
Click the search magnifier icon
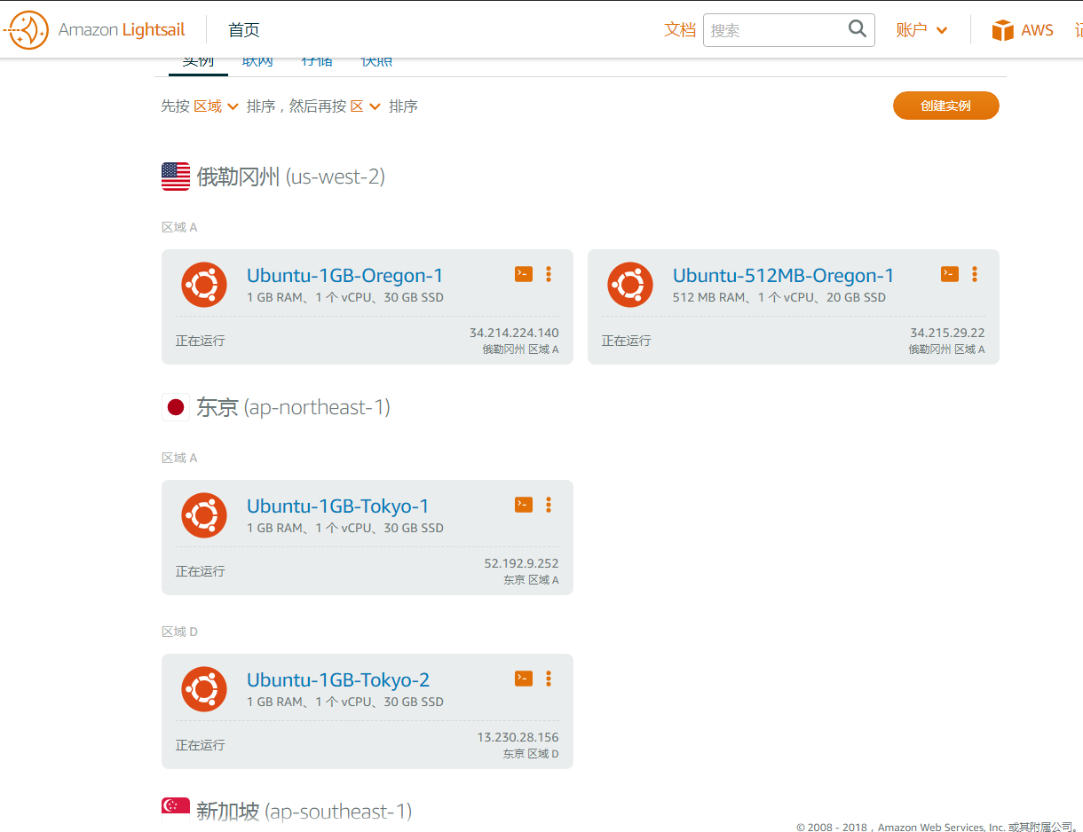(857, 29)
